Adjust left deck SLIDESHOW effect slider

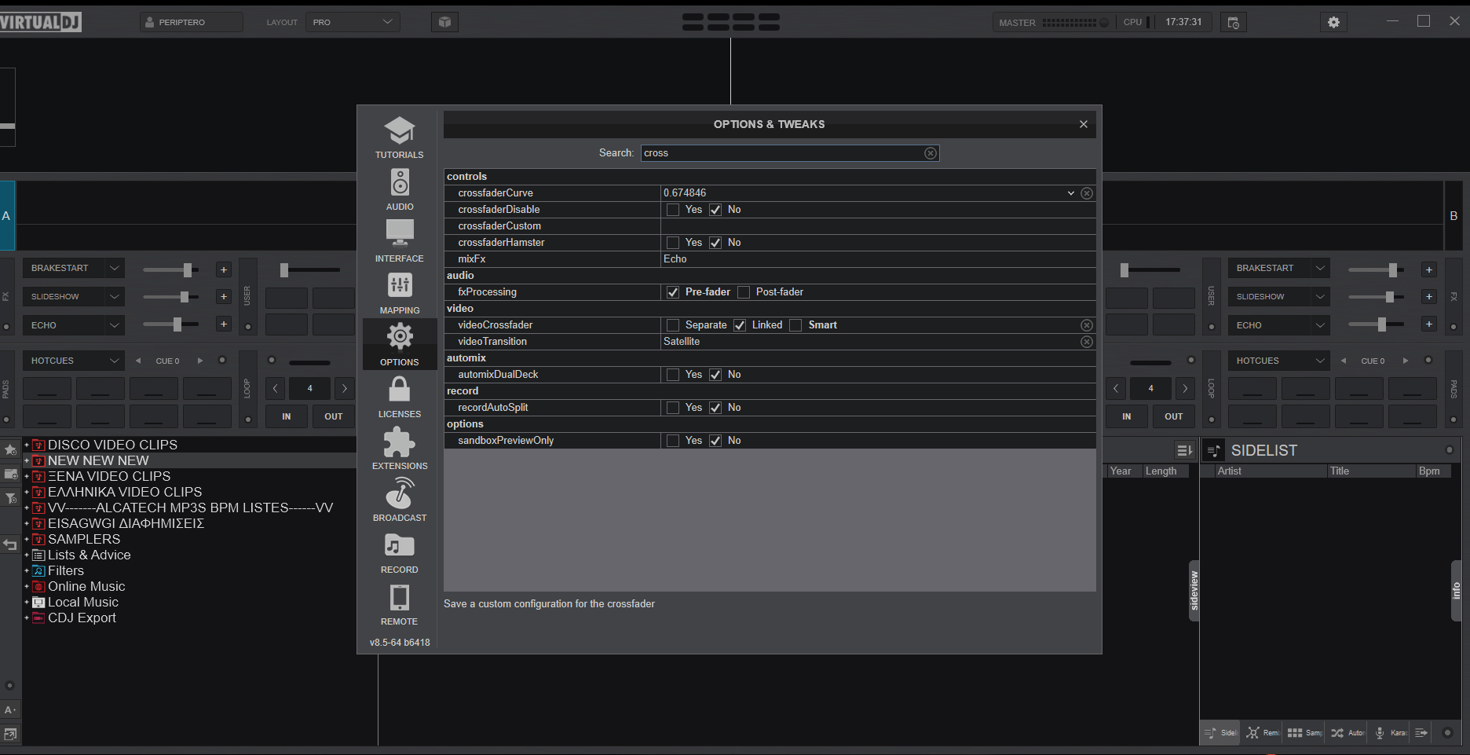tap(185, 297)
